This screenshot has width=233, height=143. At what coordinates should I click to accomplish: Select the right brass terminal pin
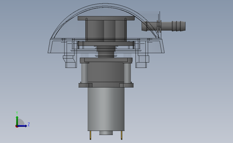pos(121,135)
